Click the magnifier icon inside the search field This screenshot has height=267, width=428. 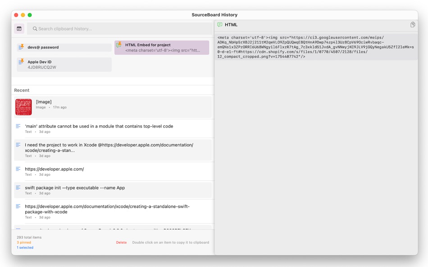[35, 28]
